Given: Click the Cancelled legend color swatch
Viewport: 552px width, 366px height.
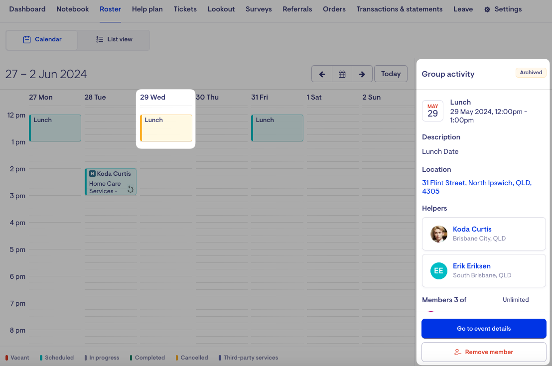Looking at the screenshot, I should click(x=177, y=358).
